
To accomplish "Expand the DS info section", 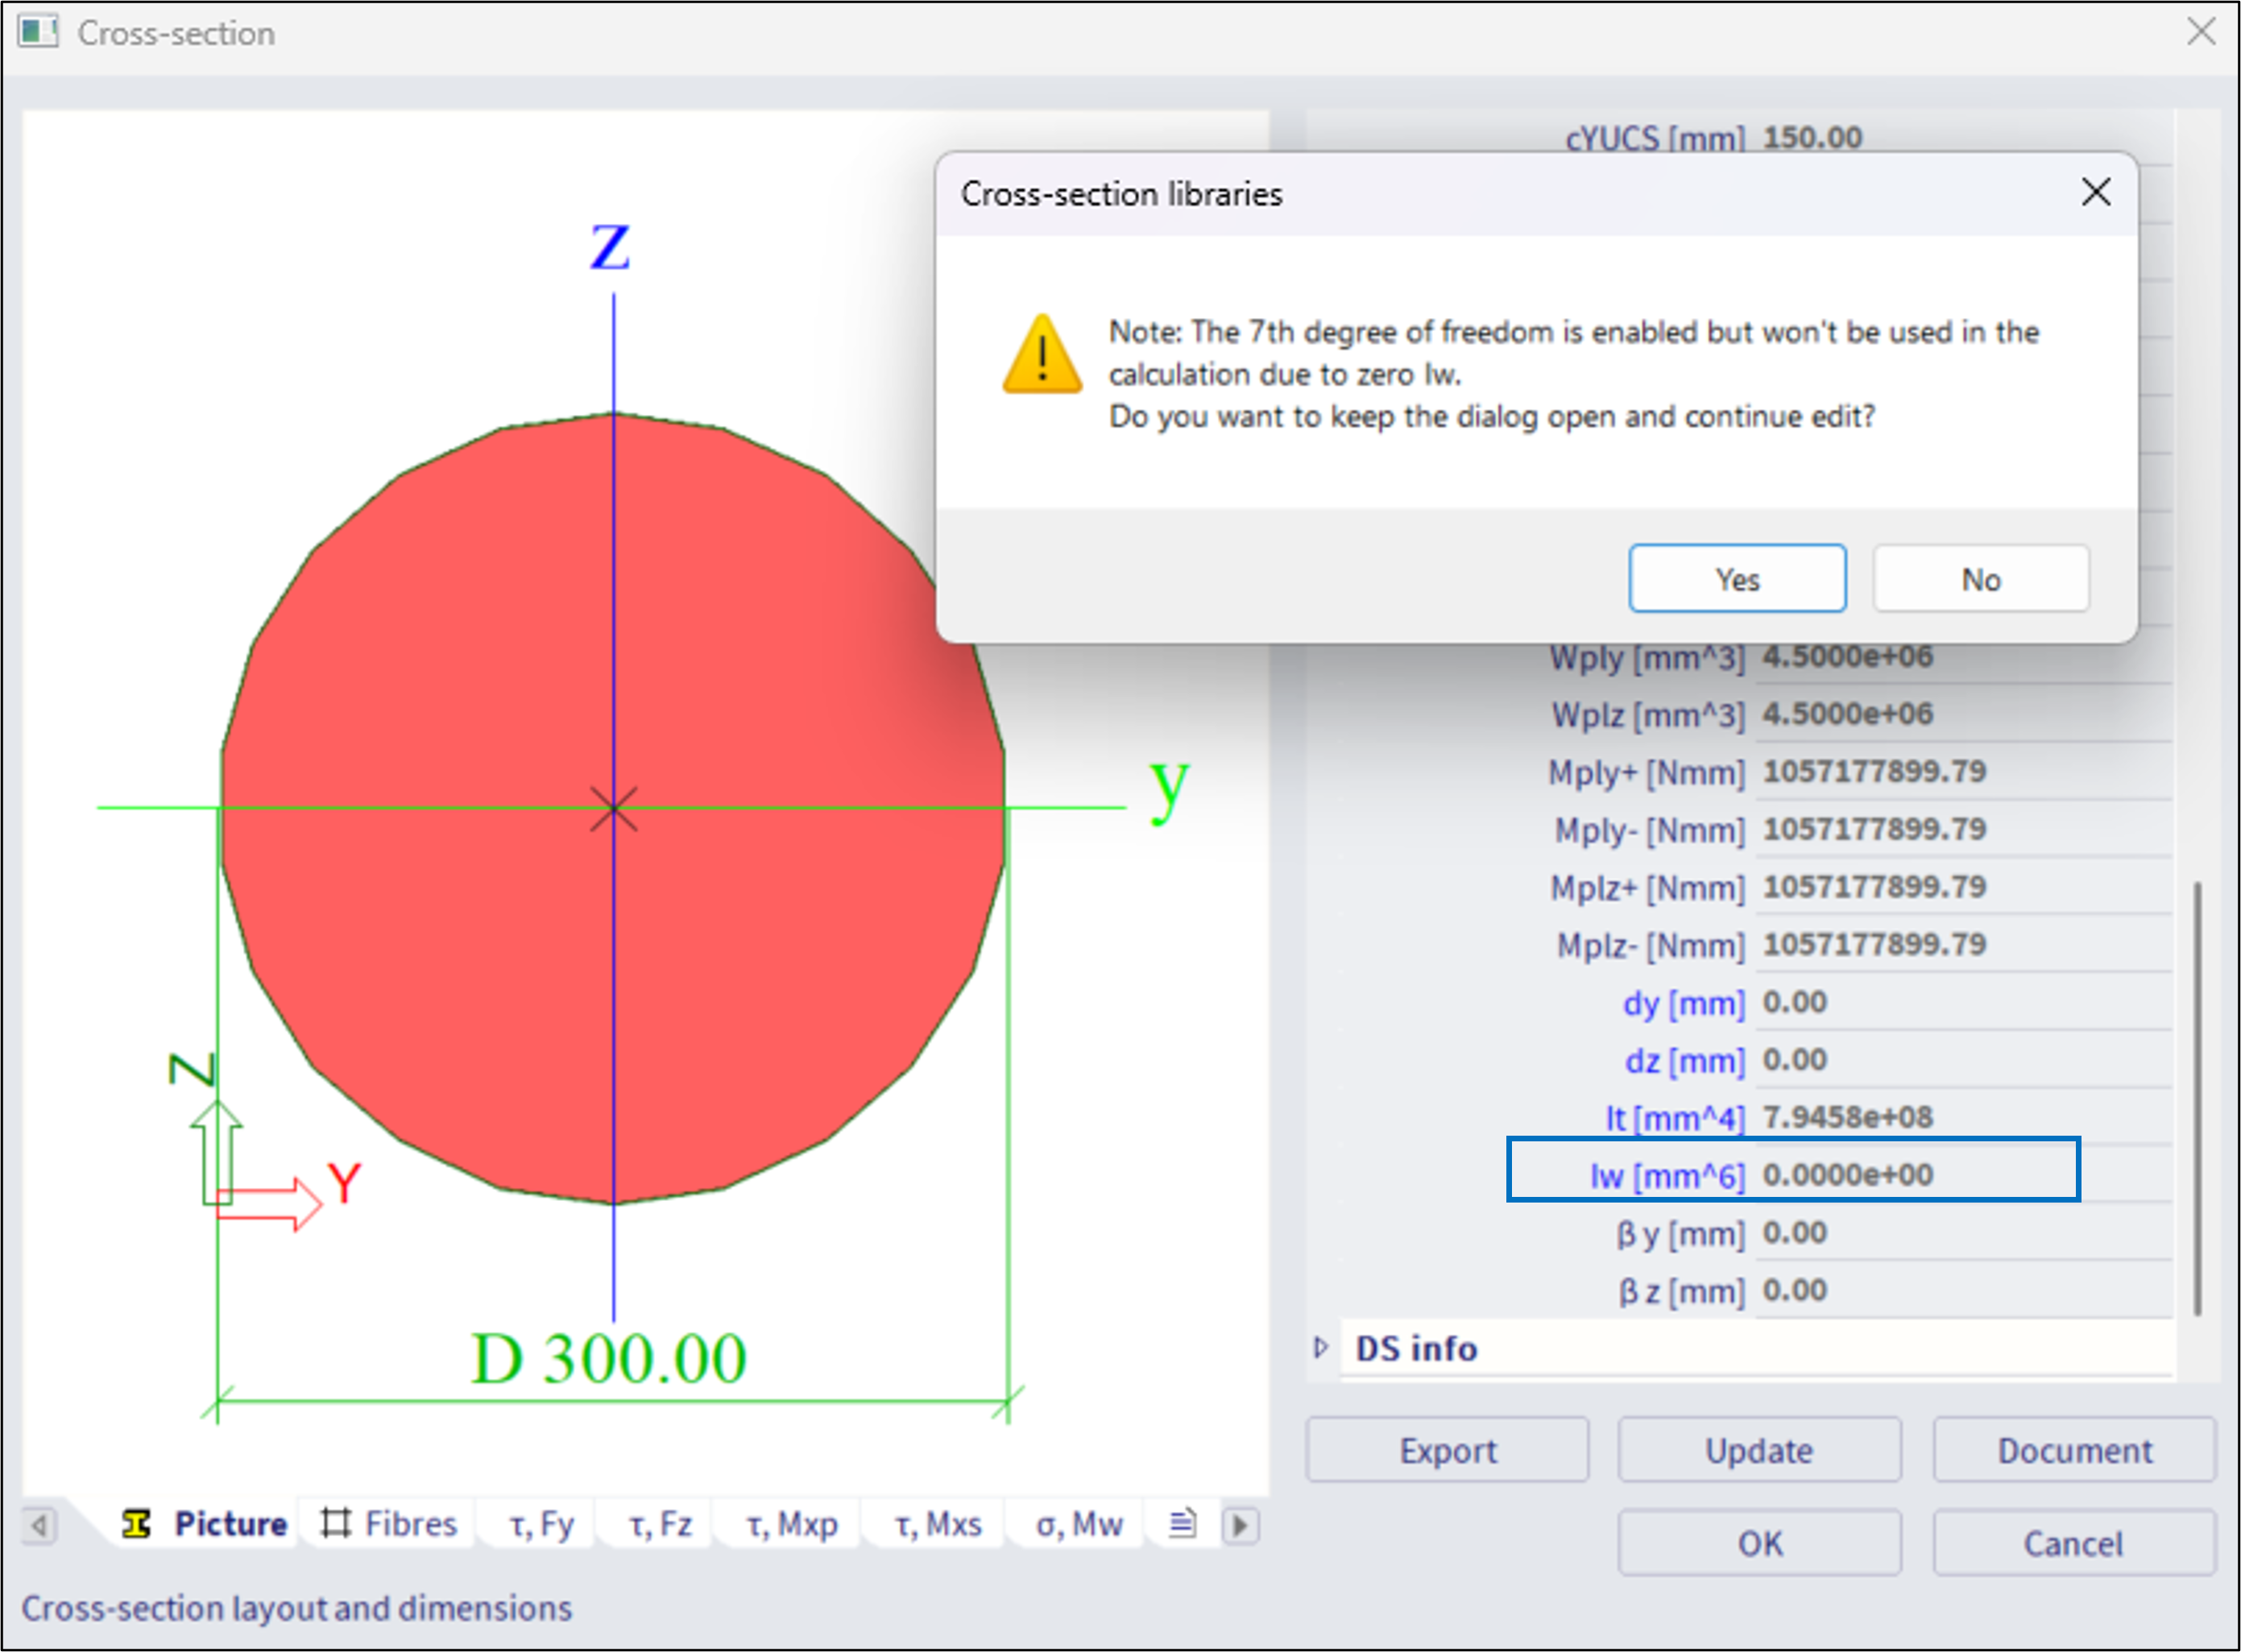I will 1321,1348.
